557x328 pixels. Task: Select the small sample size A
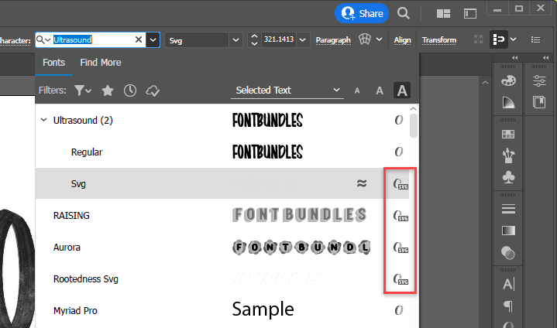(x=357, y=91)
